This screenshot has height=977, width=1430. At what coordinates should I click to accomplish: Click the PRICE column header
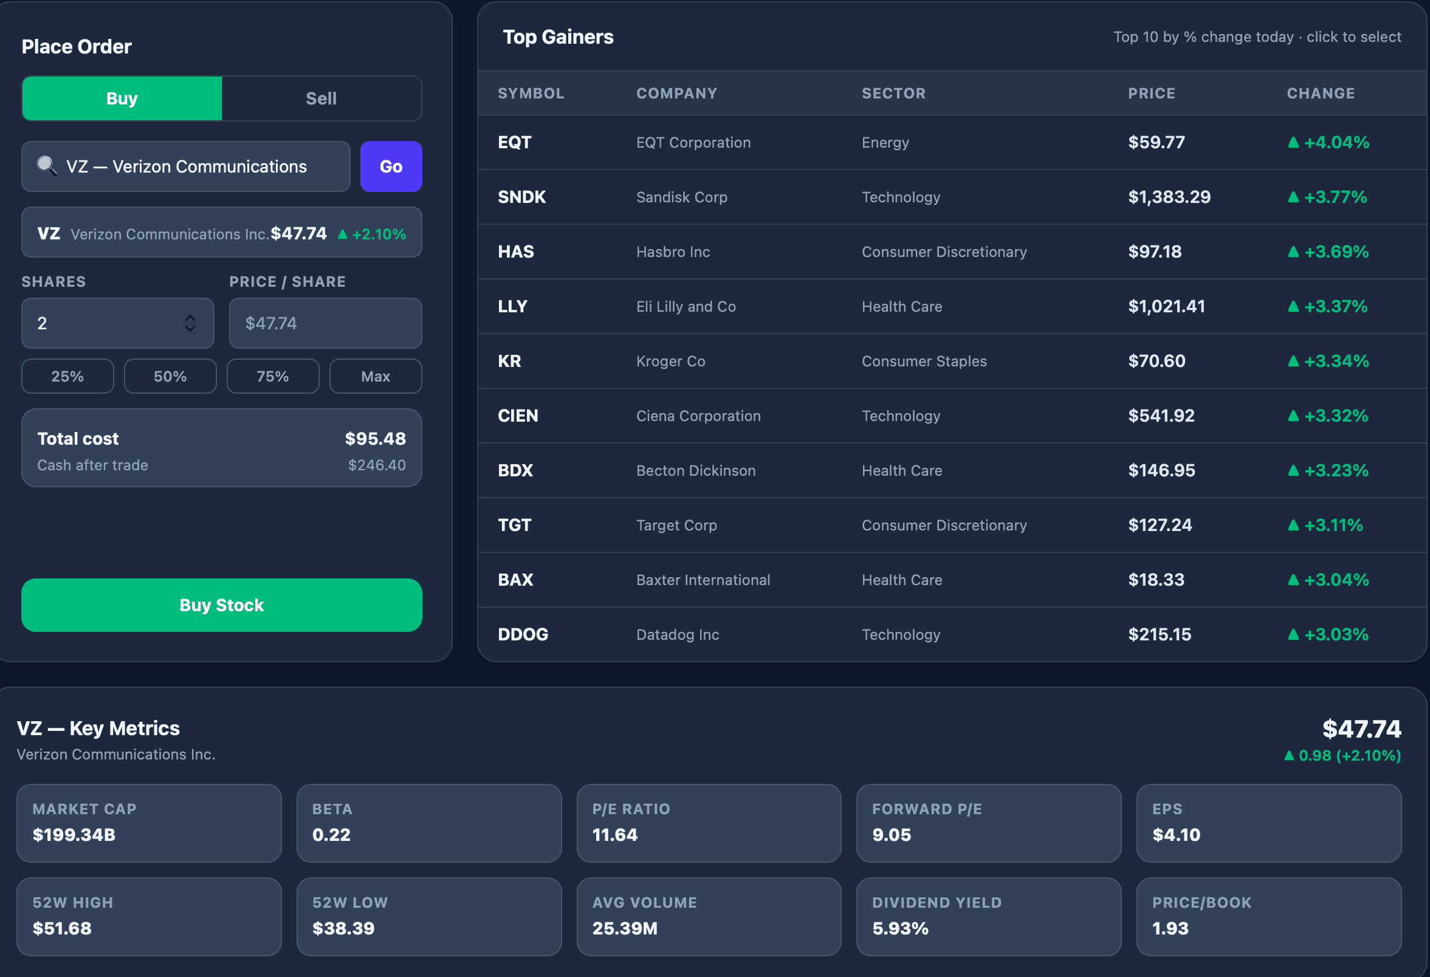pos(1151,94)
